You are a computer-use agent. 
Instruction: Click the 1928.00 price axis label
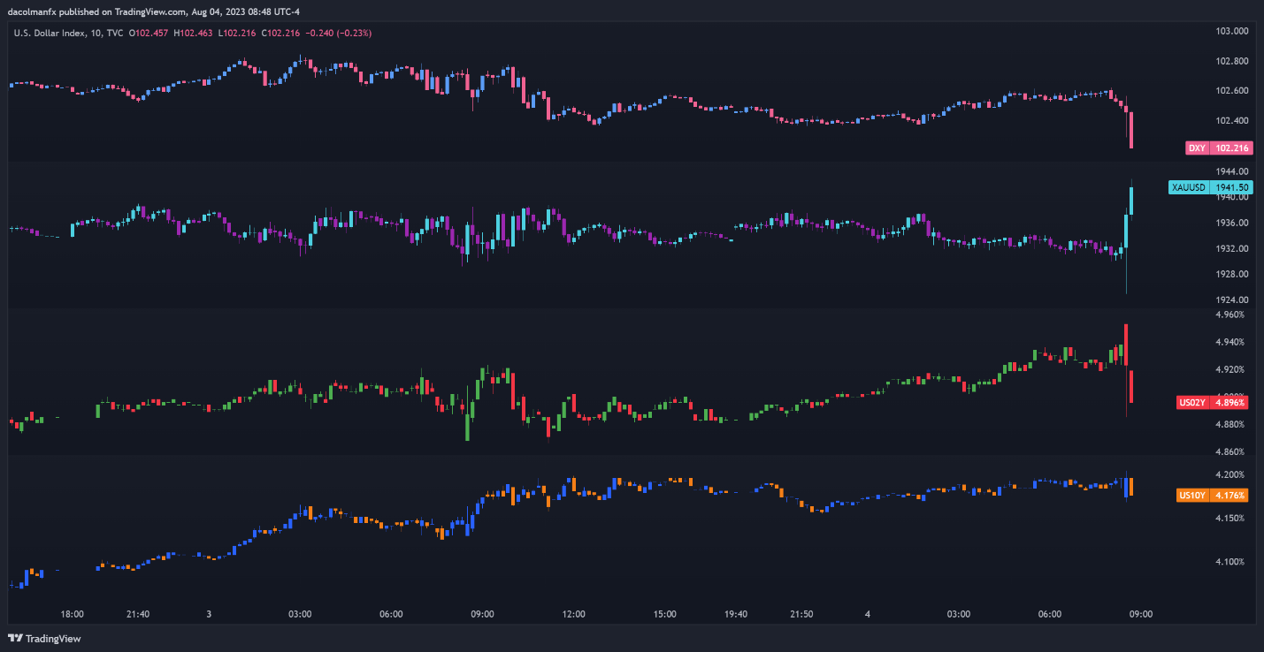[x=1232, y=274]
